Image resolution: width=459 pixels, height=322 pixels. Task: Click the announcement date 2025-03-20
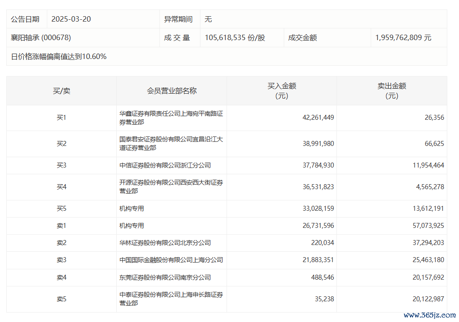coord(71,19)
